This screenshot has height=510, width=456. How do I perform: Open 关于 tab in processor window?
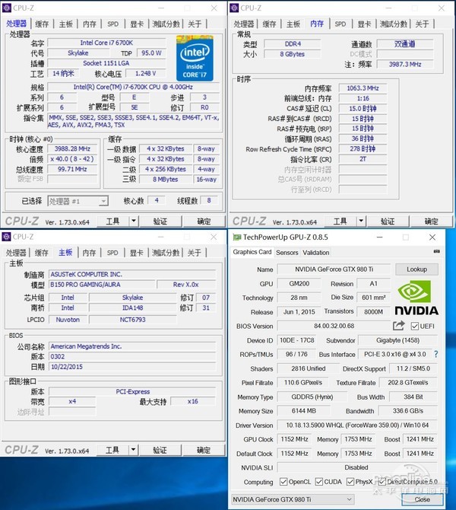point(195,24)
